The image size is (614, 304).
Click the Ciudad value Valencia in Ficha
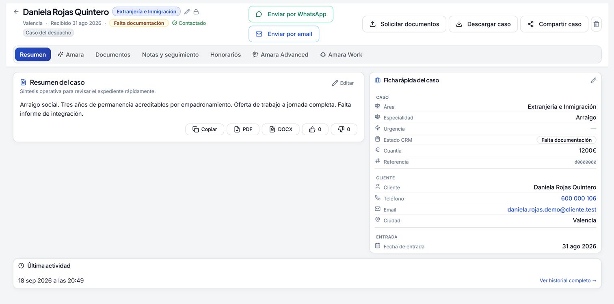click(x=584, y=220)
